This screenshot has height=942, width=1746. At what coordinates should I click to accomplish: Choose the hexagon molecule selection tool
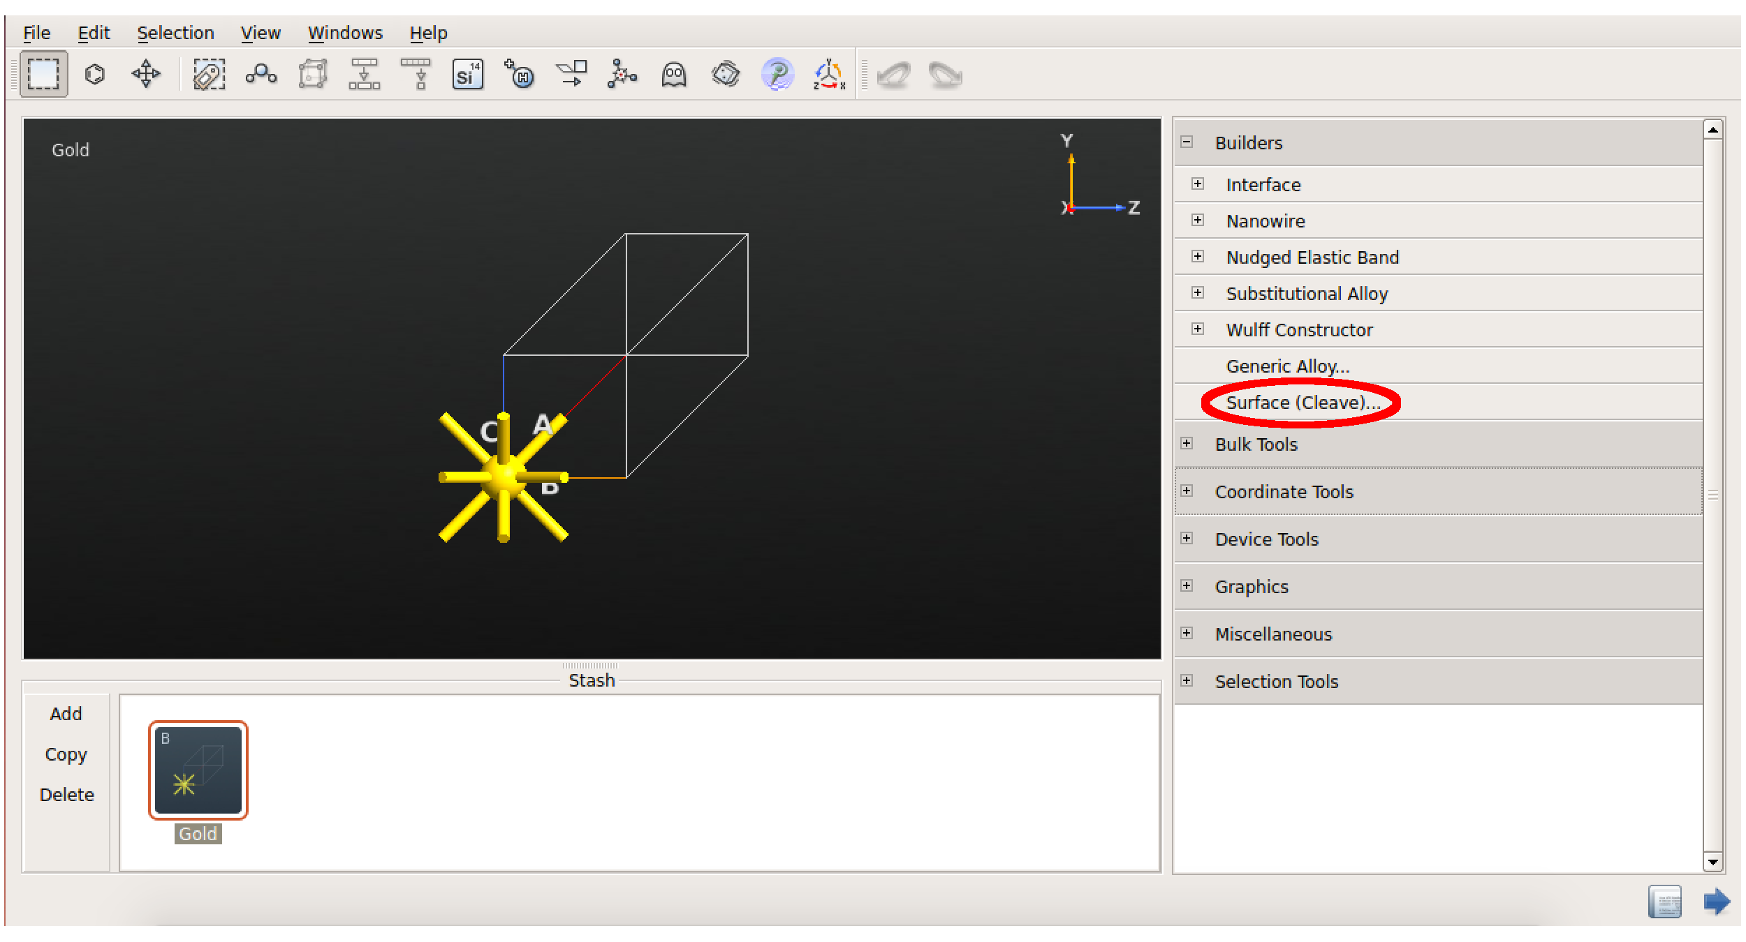[95, 74]
